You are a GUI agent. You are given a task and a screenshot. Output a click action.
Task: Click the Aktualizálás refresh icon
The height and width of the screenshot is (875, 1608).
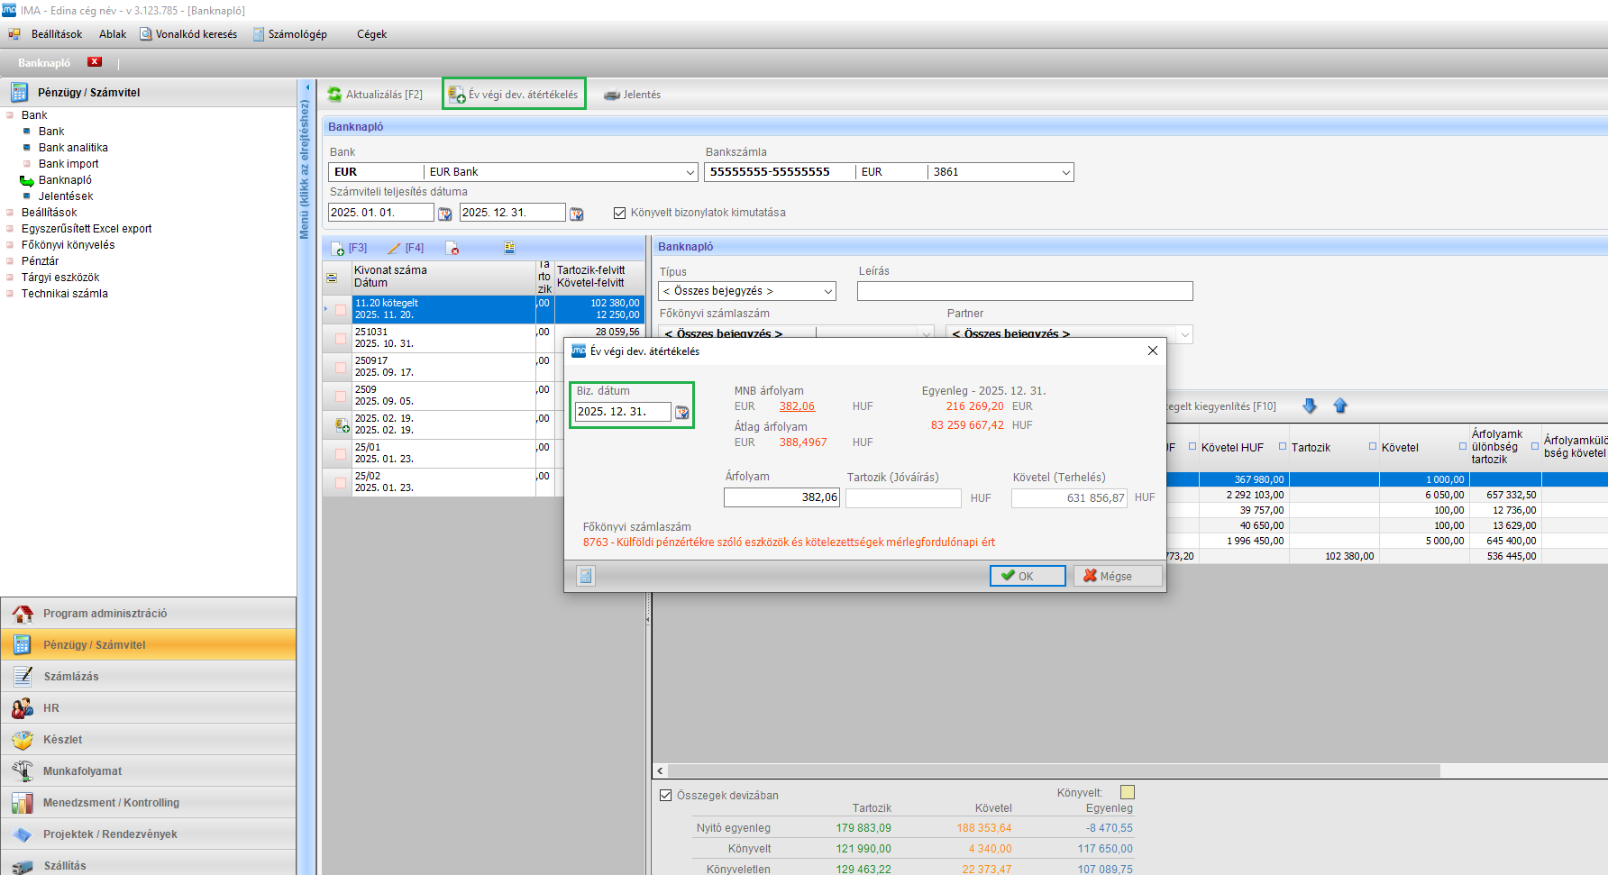tap(334, 95)
